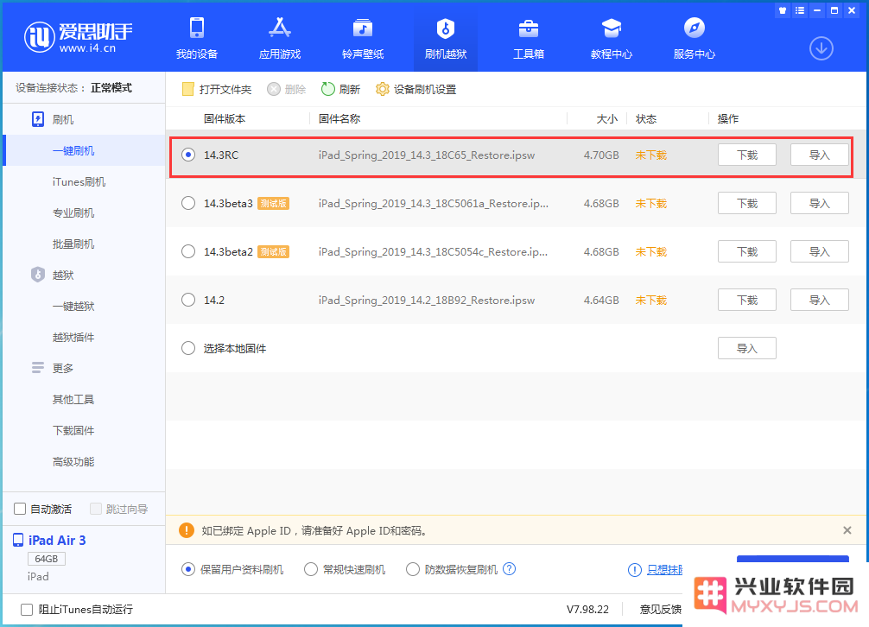Image resolution: width=869 pixels, height=627 pixels.
Task: Import firmware for 14.3beta2 row
Action: 819,251
